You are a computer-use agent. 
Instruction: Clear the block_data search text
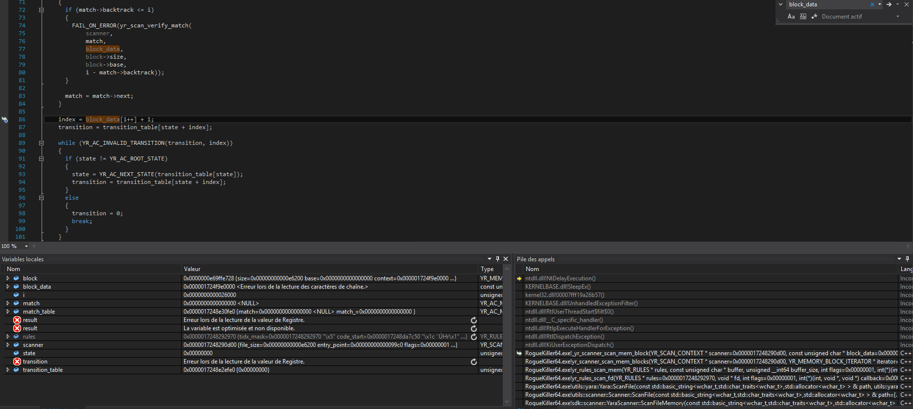[872, 4]
